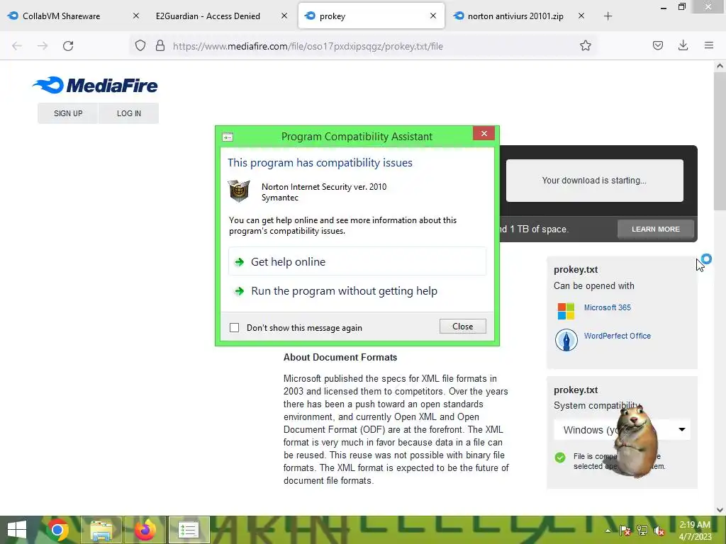Click the forward navigation arrow
The height and width of the screenshot is (544, 726).
point(43,46)
